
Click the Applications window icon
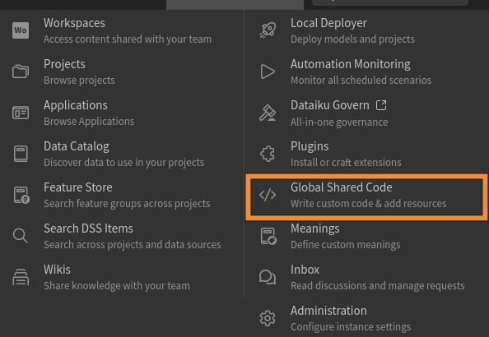(x=21, y=113)
